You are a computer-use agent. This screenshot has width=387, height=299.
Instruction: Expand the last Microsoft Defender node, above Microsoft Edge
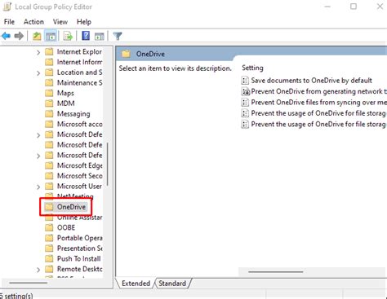[38, 156]
